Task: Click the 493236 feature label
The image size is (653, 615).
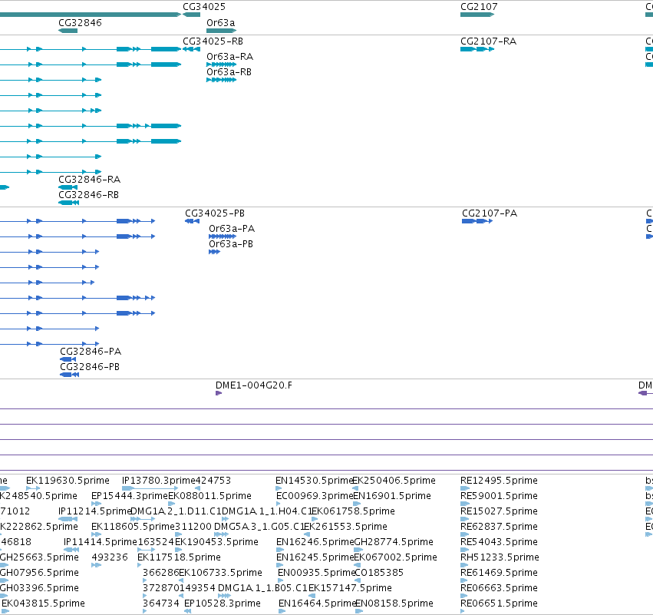Action: click(x=110, y=558)
